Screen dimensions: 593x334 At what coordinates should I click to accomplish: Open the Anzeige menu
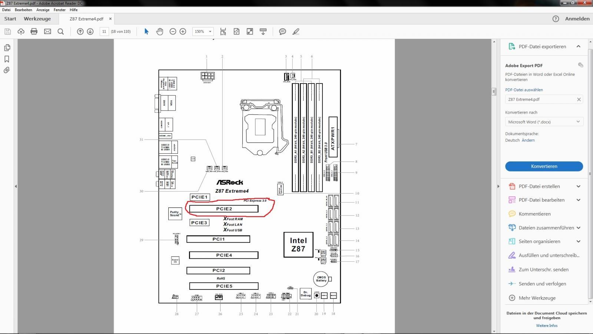click(43, 10)
